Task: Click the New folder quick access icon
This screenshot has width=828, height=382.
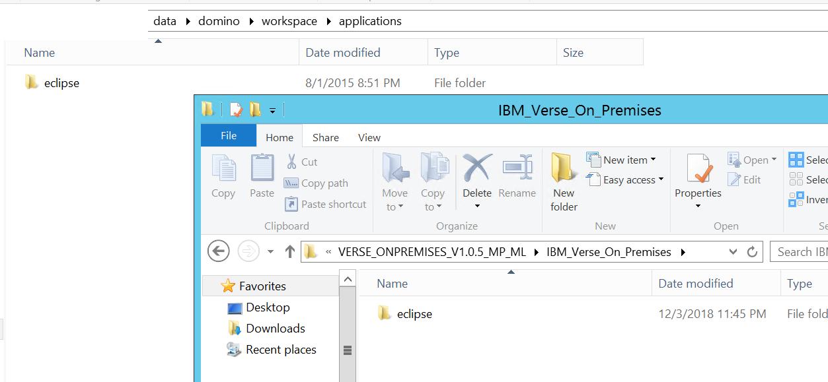Action: [x=255, y=110]
